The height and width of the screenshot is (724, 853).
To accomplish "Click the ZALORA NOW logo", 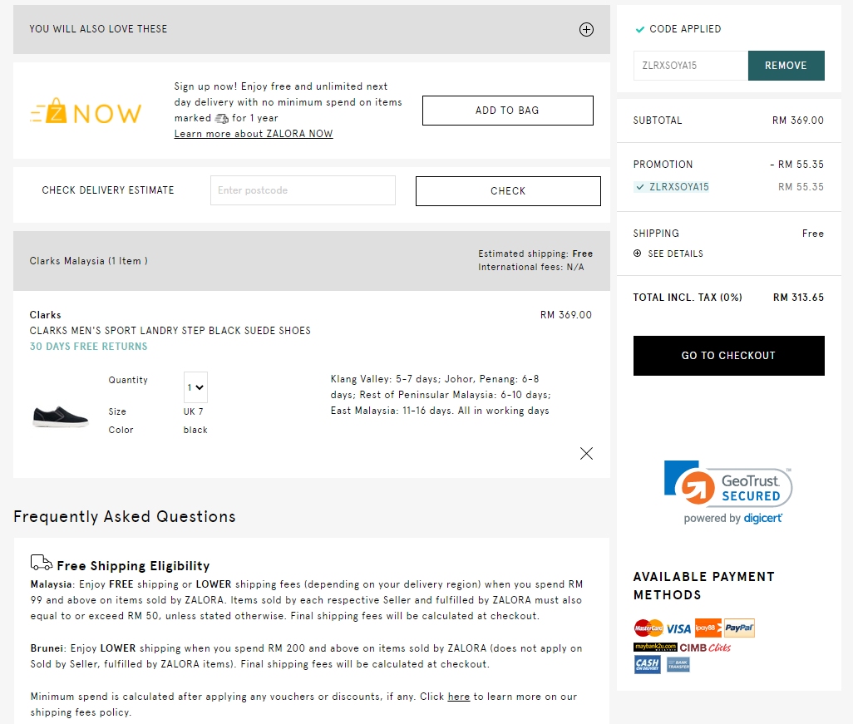I will tap(86, 112).
